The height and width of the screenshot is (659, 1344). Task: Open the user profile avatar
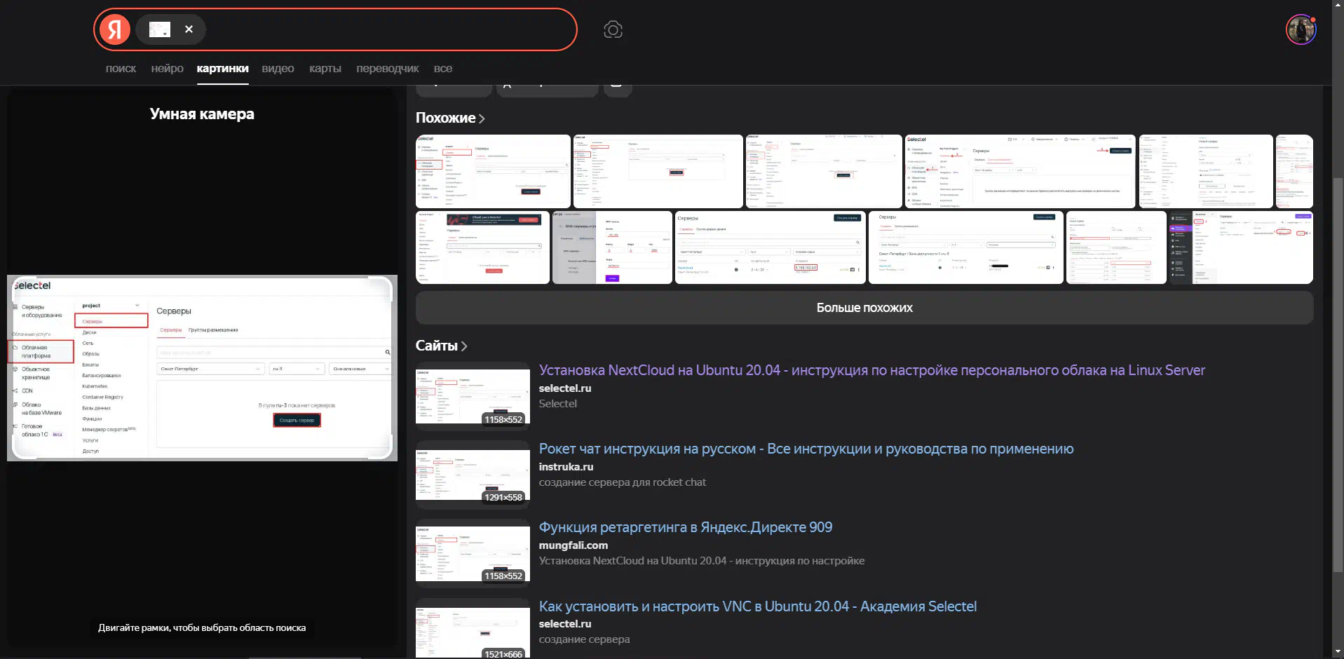(x=1301, y=29)
